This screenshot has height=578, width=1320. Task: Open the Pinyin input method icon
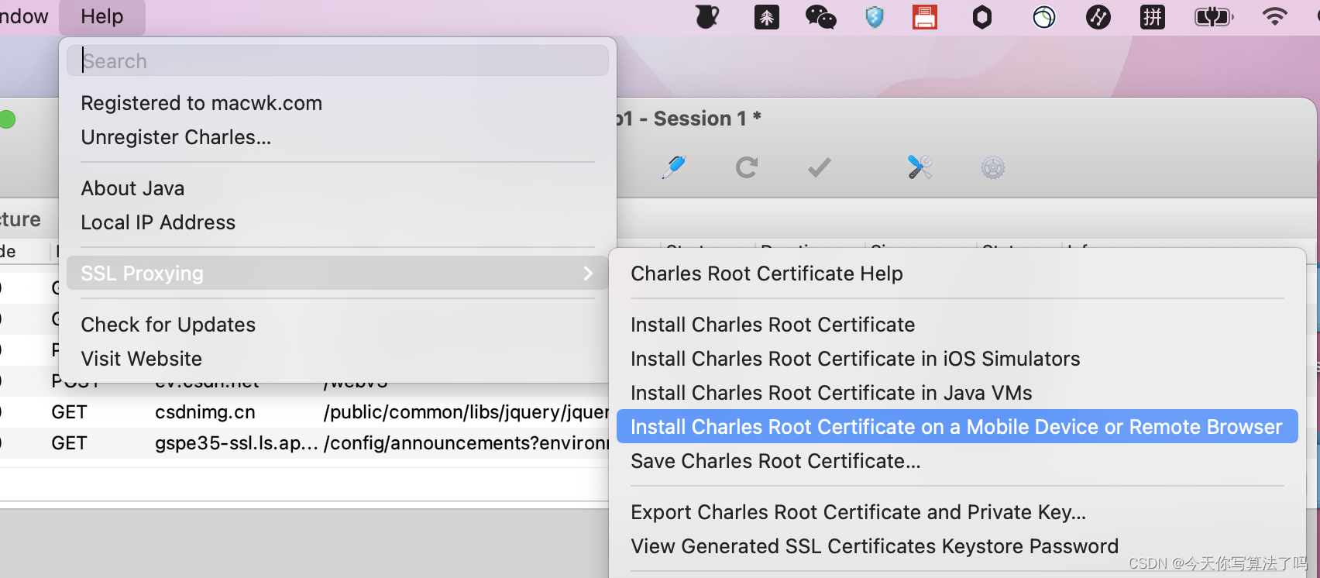pos(1153,17)
